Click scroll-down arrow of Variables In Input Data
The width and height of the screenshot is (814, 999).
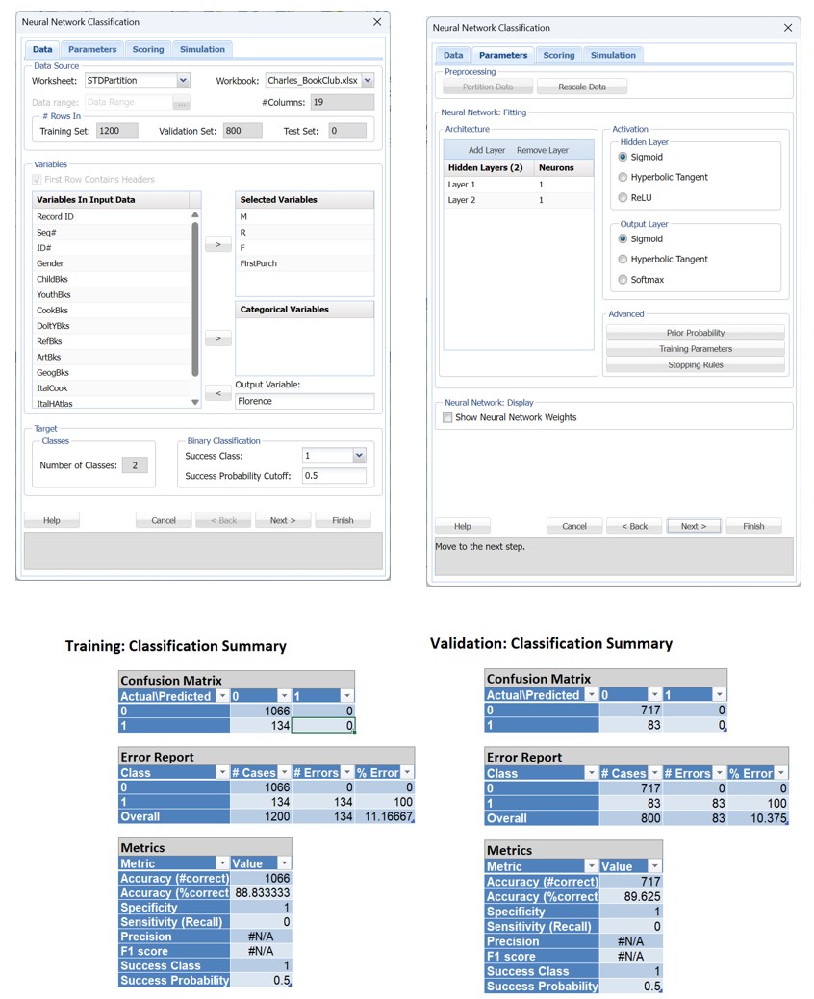pos(195,402)
